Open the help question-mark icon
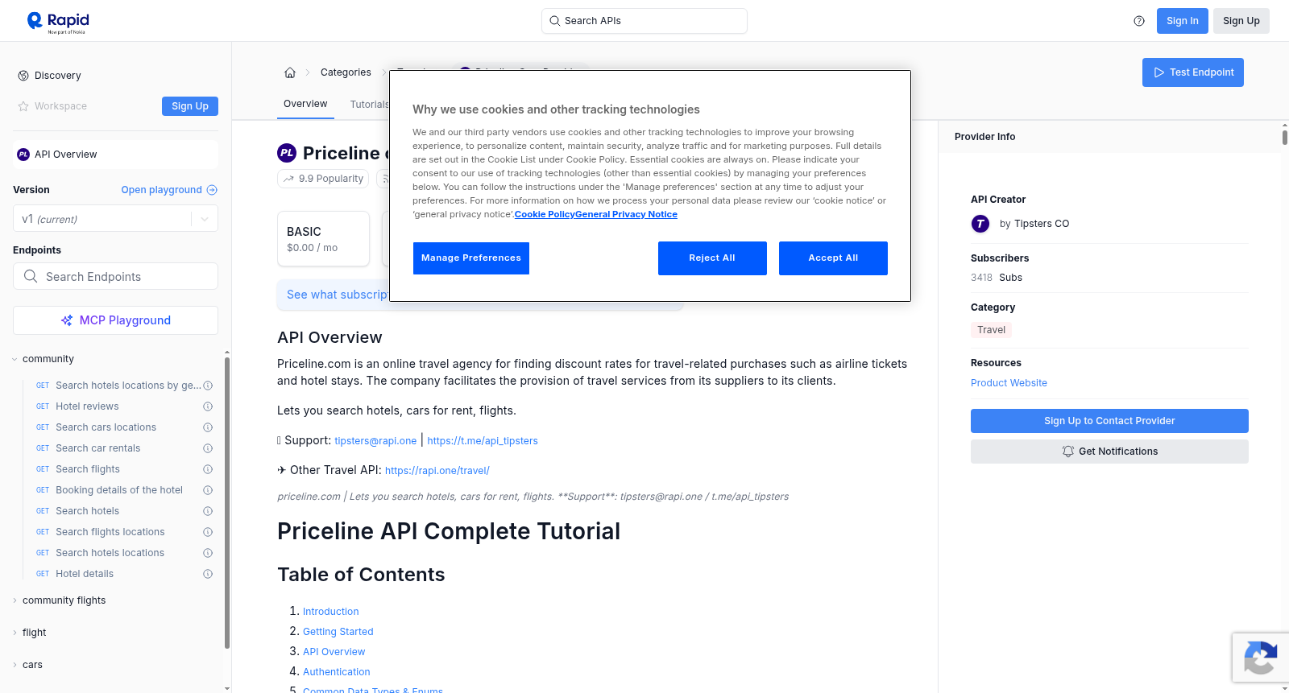 (1139, 21)
